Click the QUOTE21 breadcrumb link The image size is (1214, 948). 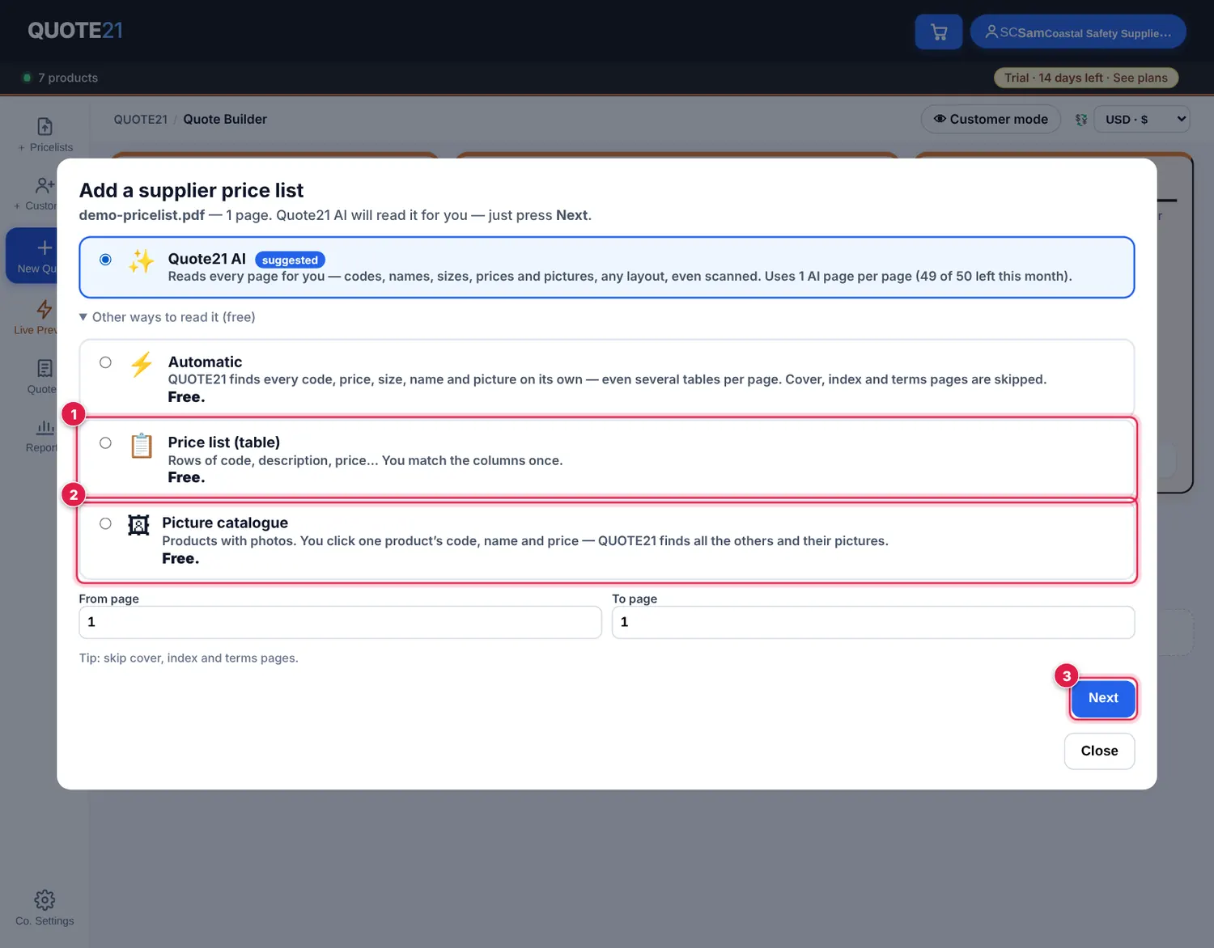(141, 119)
